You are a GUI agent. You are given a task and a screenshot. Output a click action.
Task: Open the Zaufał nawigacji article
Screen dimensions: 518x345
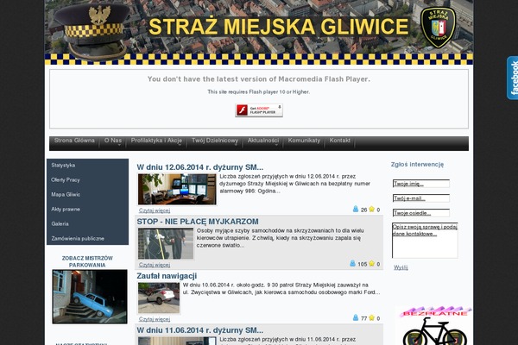[x=167, y=276]
